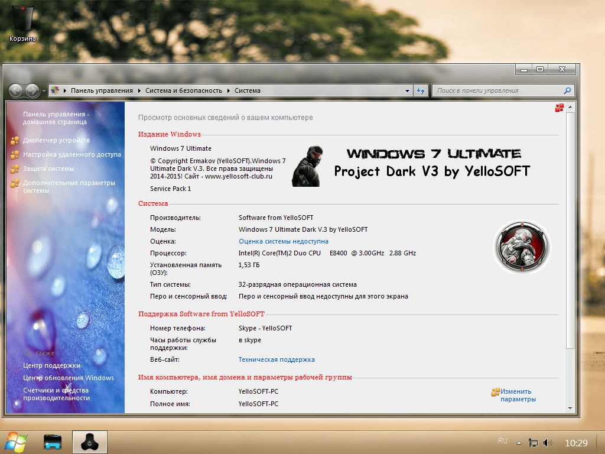The image size is (605, 454).
Task: Click the vertical scrollbar thumb
Action: (570, 231)
